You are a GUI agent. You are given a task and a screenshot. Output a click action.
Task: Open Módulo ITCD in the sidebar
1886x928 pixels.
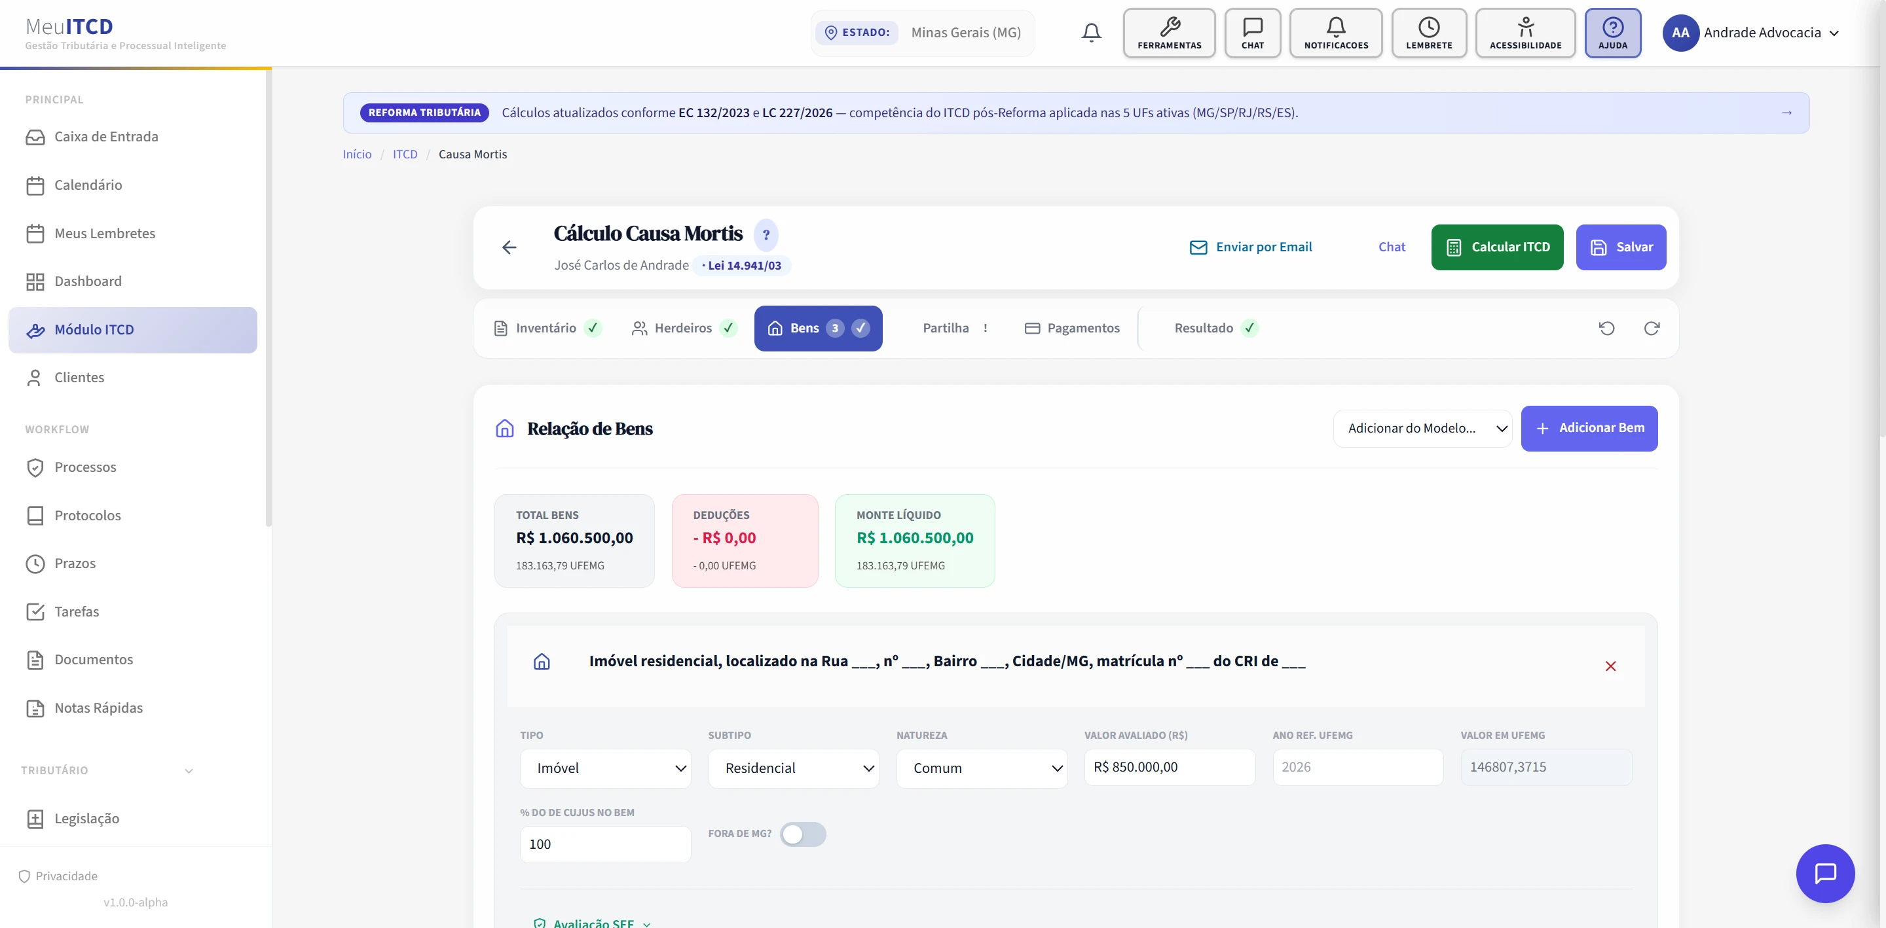click(133, 330)
